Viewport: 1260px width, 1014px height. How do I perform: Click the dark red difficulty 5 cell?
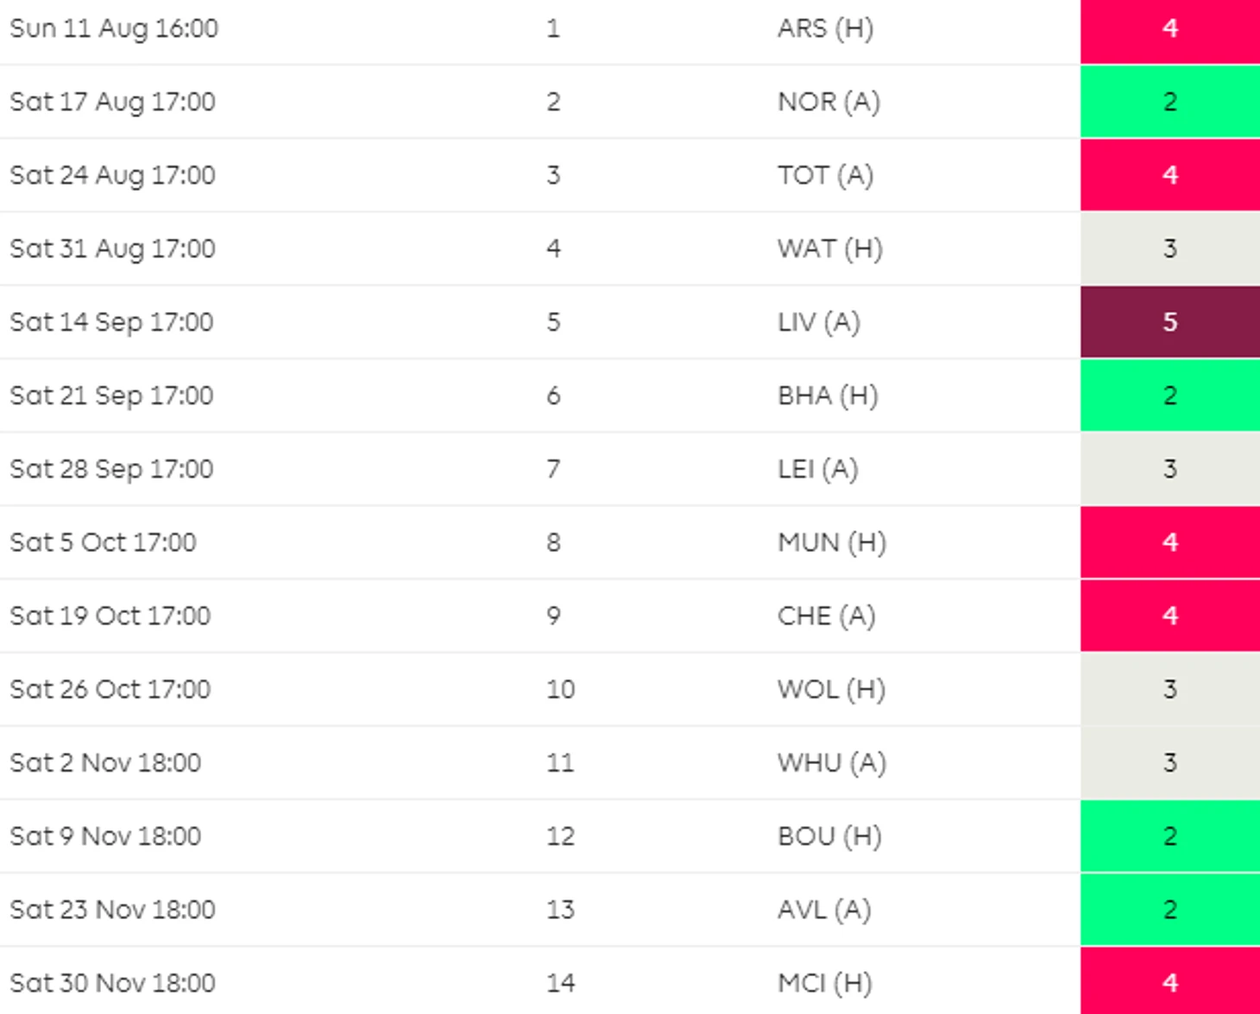coord(1169,322)
